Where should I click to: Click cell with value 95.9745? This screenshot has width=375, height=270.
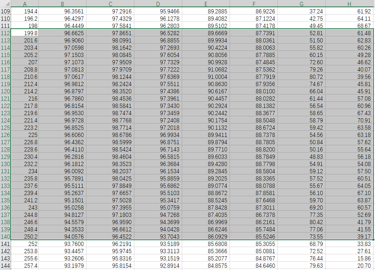(110, 251)
